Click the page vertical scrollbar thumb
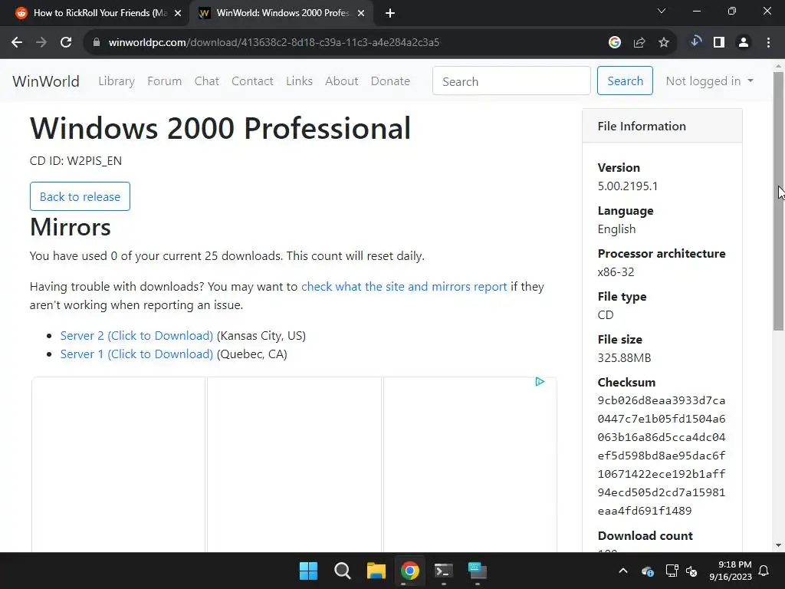The width and height of the screenshot is (785, 589). [778, 201]
